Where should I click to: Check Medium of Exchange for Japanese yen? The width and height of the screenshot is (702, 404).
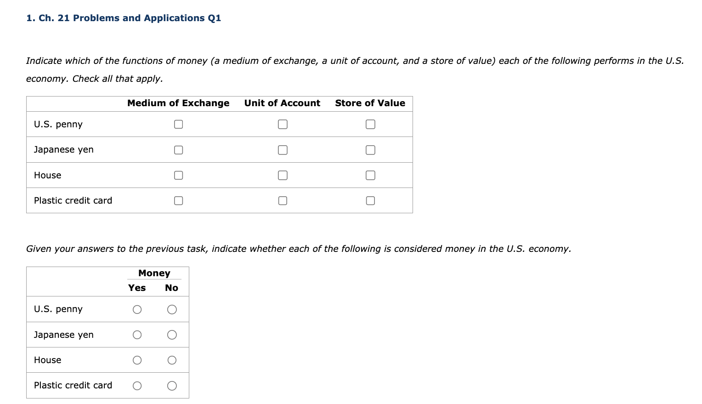[x=178, y=149]
